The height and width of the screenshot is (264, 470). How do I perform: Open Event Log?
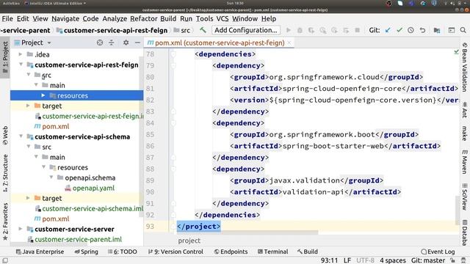(x=438, y=252)
